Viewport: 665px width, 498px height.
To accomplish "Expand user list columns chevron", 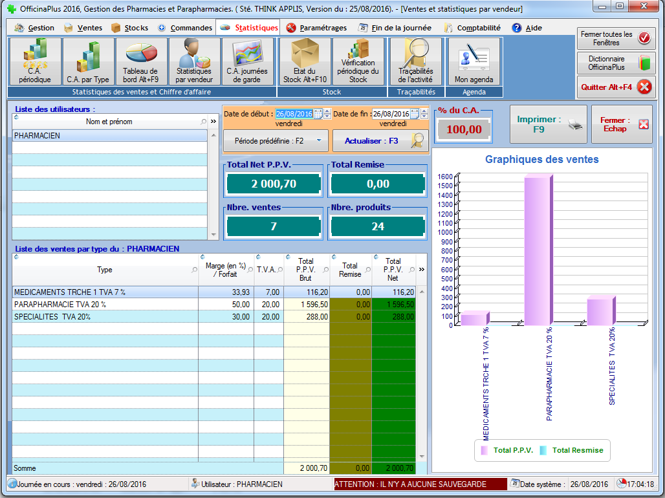I will click(213, 121).
